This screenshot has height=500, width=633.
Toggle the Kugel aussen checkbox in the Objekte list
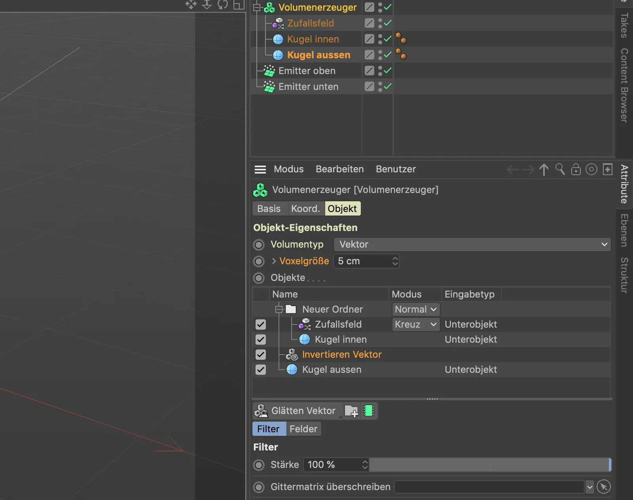coord(261,370)
